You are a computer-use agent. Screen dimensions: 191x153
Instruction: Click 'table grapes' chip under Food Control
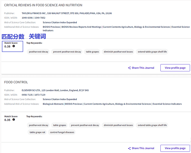click(59, 125)
